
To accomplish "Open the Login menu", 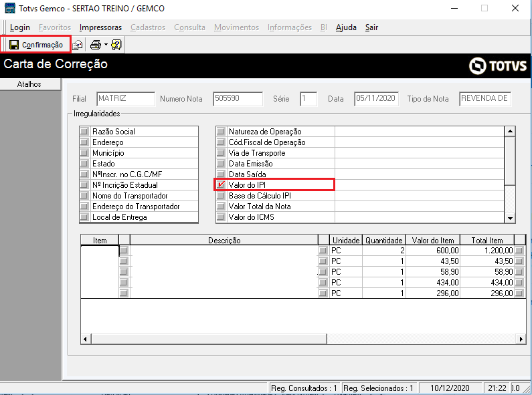I will pos(20,27).
